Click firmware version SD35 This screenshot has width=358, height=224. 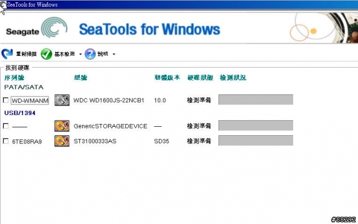[x=162, y=141]
